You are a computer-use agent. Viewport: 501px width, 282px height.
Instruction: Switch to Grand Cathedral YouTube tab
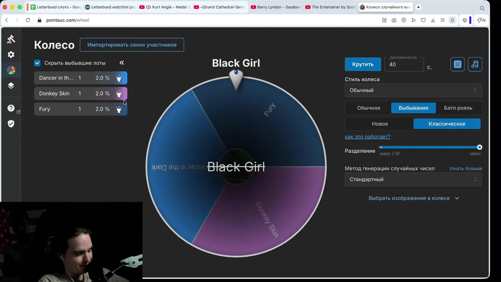(220, 7)
